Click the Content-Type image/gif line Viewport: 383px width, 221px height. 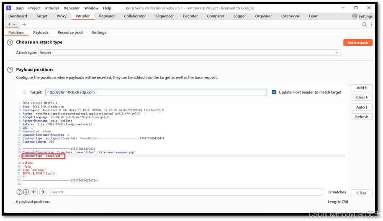[x=41, y=156]
